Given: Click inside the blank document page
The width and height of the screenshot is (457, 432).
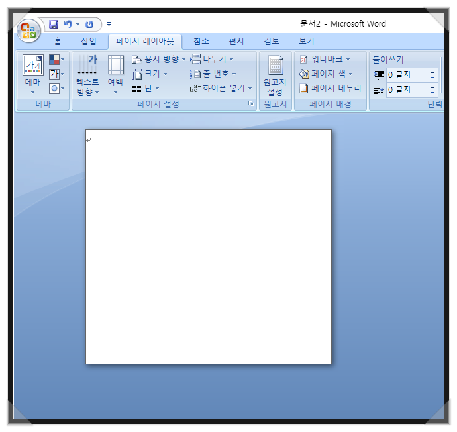Looking at the screenshot, I should [x=209, y=246].
